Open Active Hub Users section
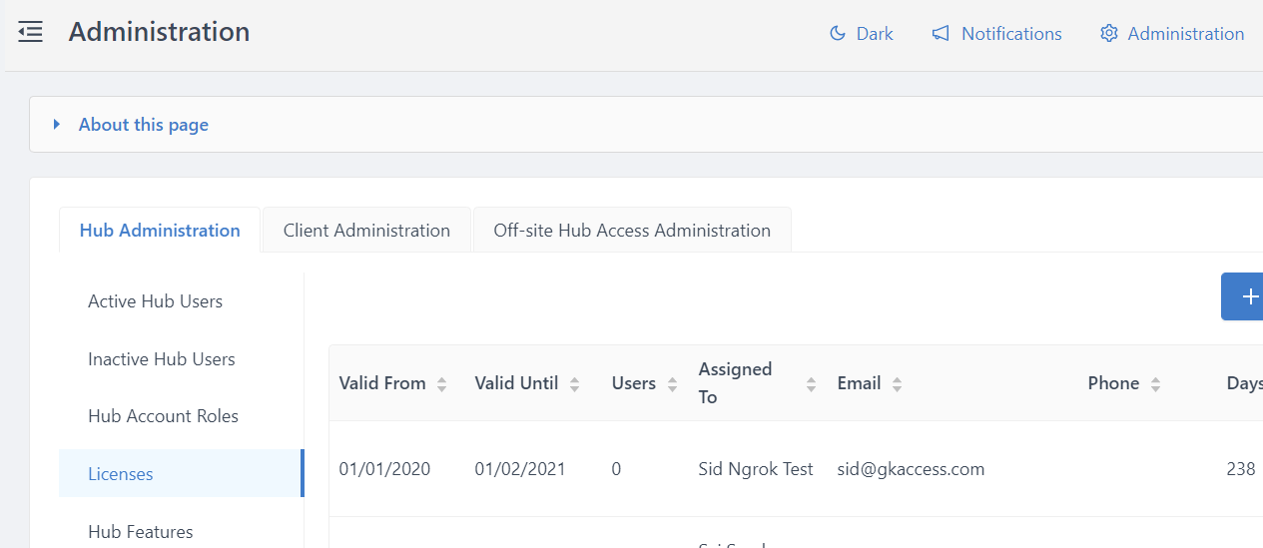 (x=155, y=301)
